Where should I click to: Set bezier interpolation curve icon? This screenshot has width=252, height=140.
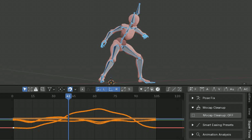pos(179,89)
